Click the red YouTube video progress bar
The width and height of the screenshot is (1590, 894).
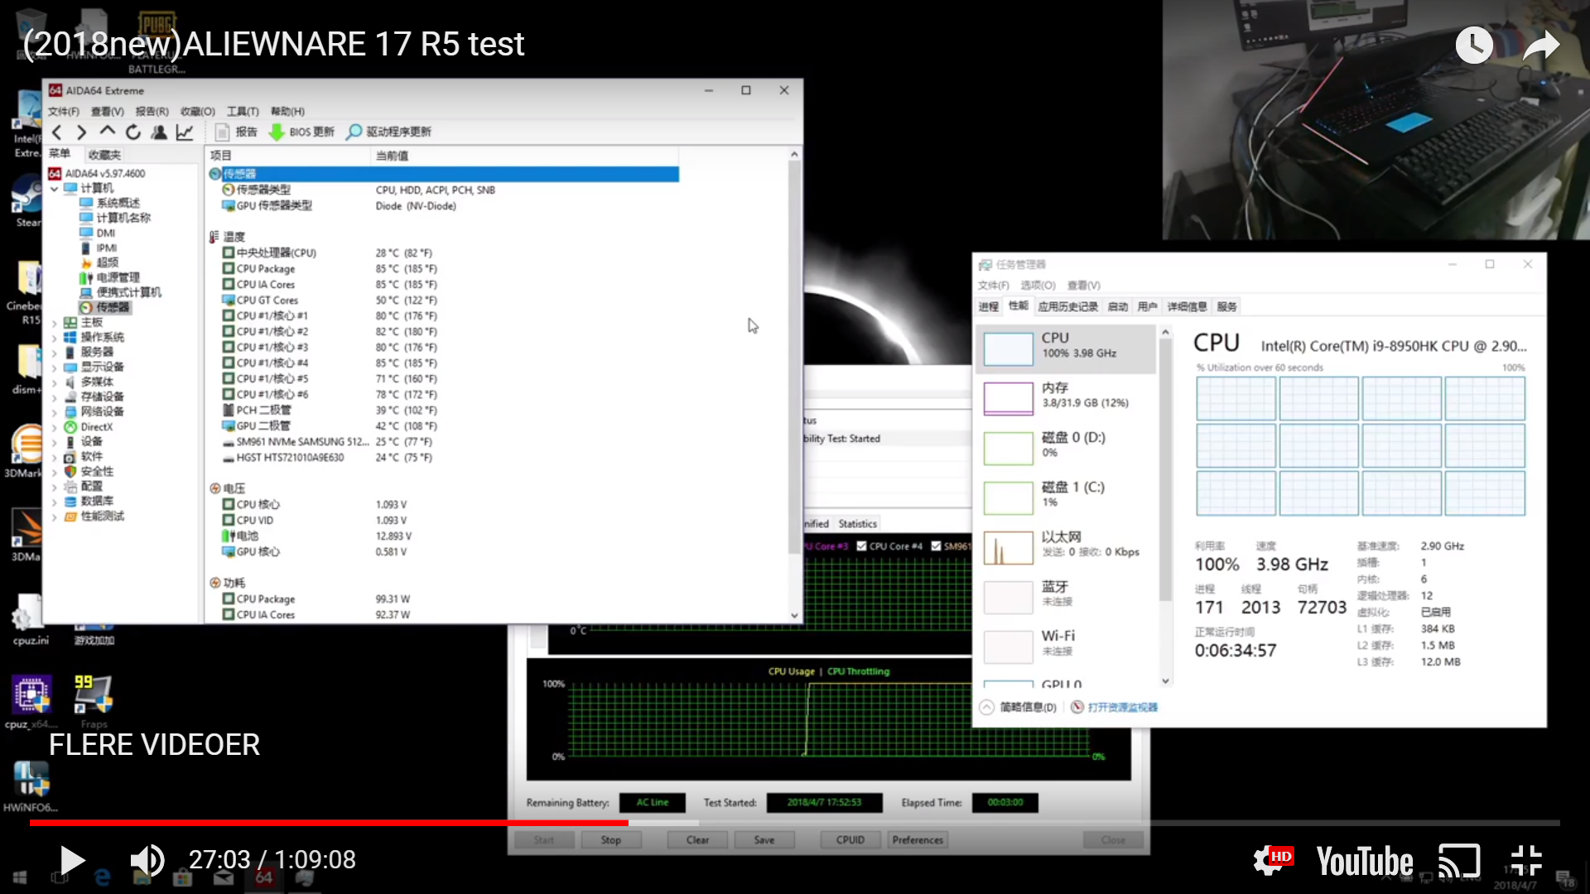coord(331,823)
